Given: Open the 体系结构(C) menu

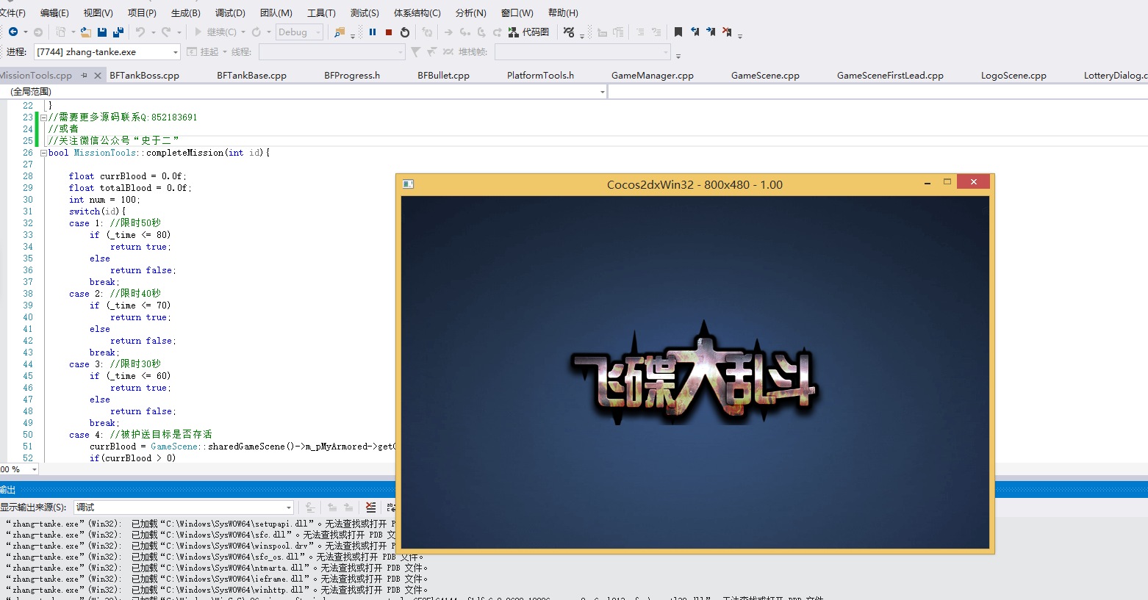Looking at the screenshot, I should [417, 12].
